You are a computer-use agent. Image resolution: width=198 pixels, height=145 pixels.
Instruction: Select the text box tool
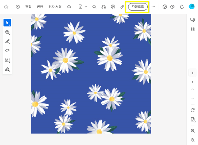[x=7, y=60]
